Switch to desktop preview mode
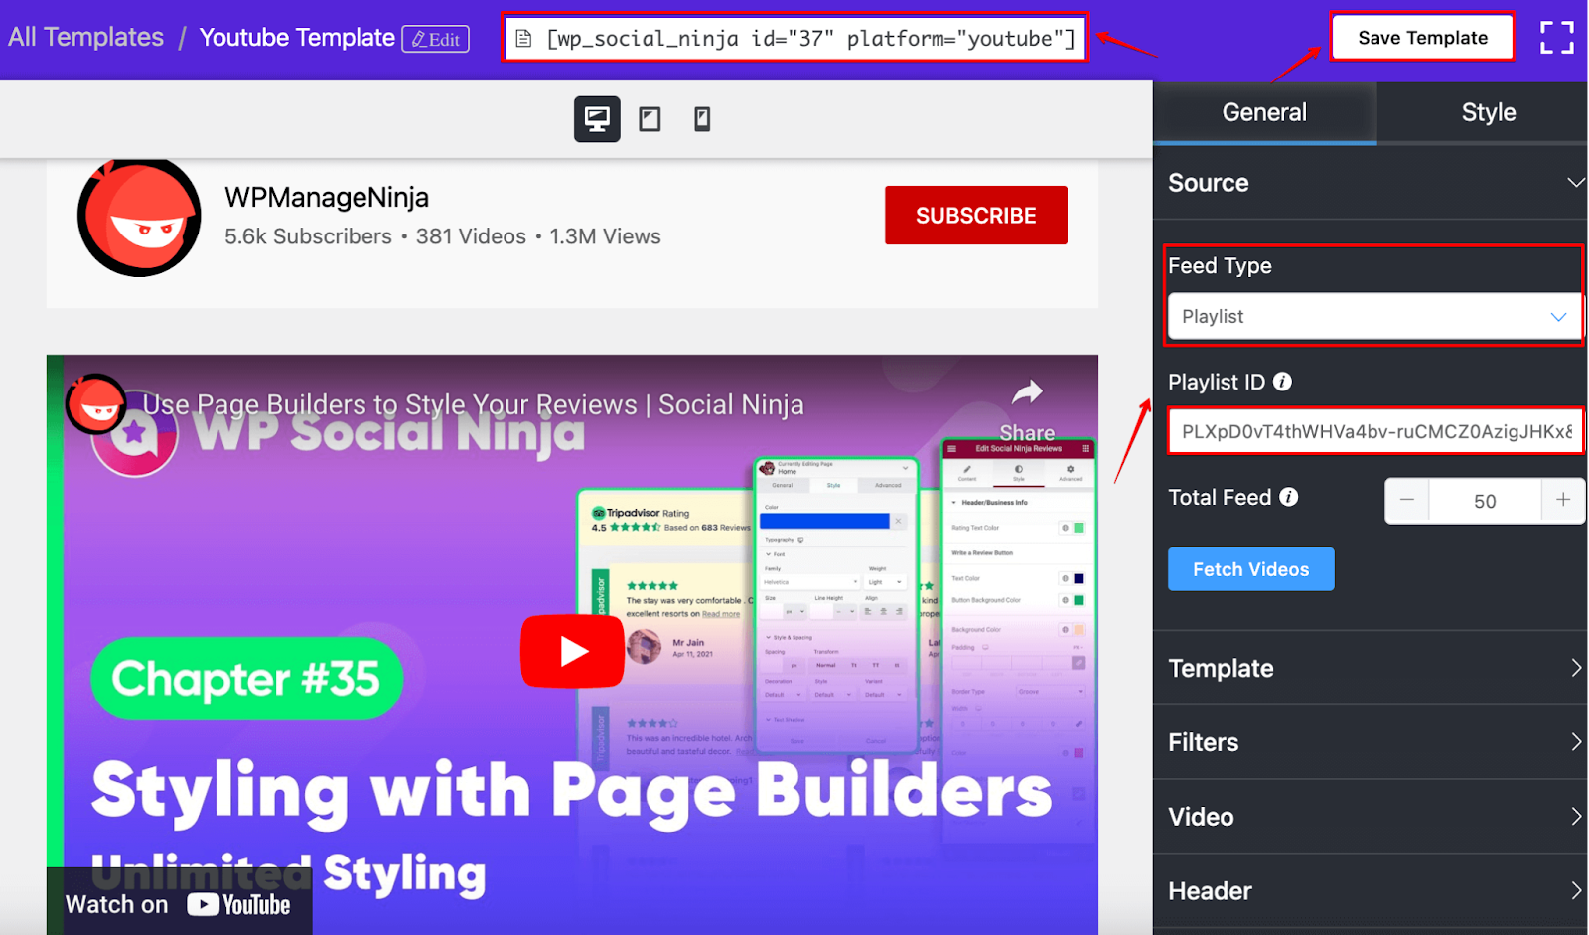This screenshot has width=1589, height=935. coord(597,119)
